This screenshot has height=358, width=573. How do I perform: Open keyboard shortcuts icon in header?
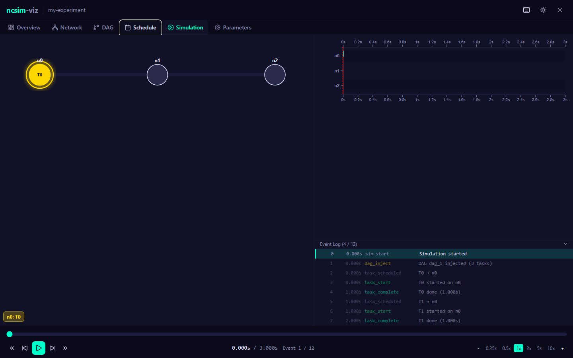point(526,10)
